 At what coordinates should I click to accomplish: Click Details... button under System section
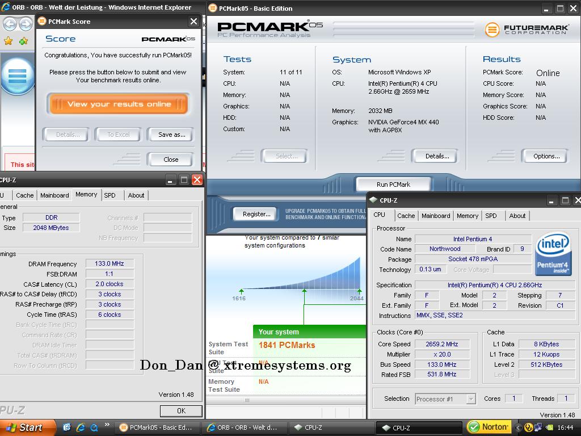[436, 156]
